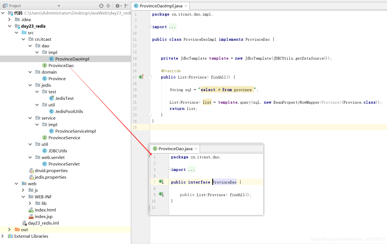Select ProvinceServiceImpl in project tree
This screenshot has height=244, width=387.
tap(76, 131)
